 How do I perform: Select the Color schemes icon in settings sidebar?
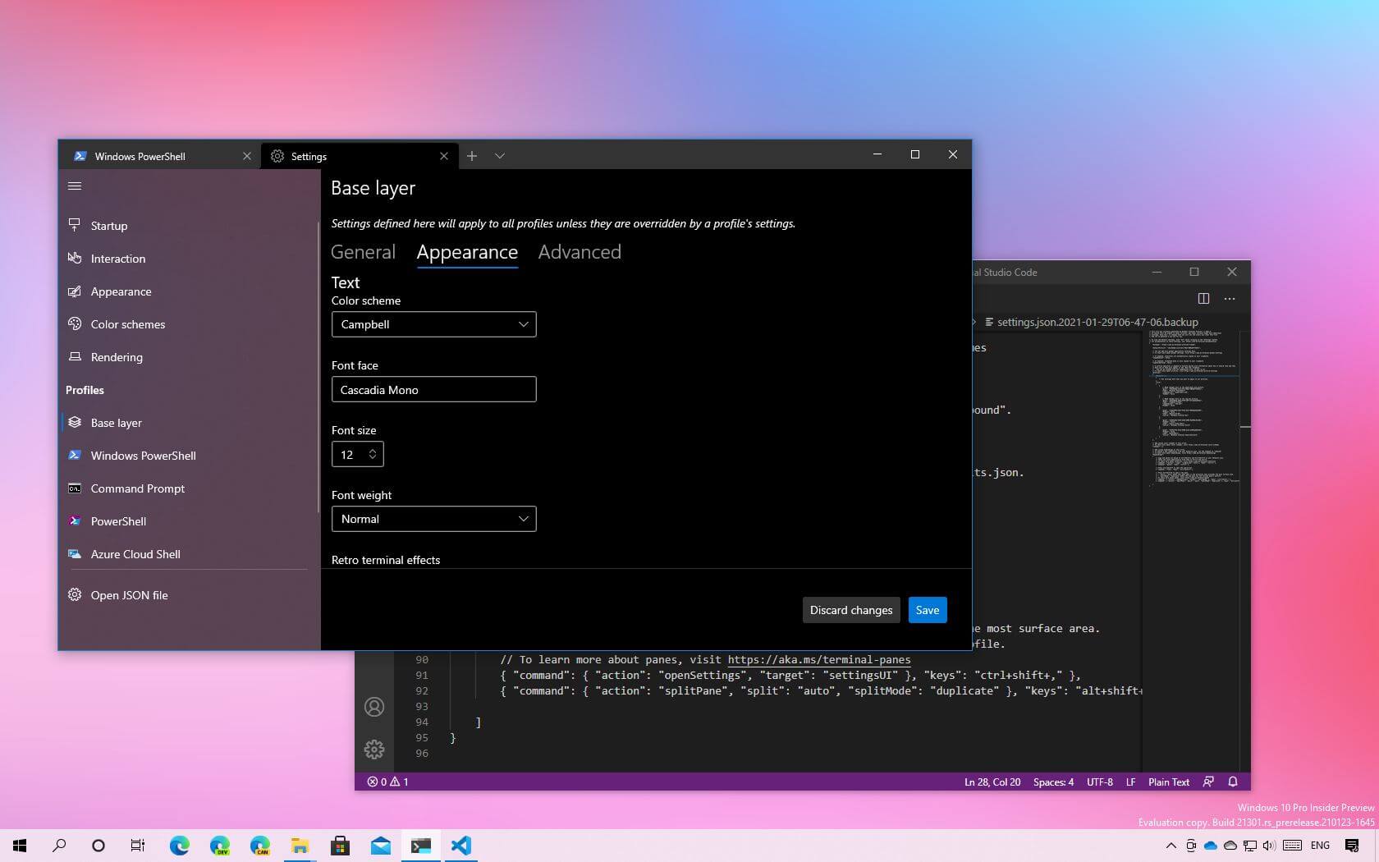click(x=75, y=324)
